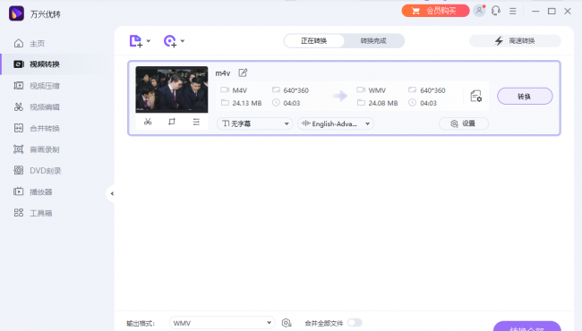Click the user account avatar icon
This screenshot has width=582, height=331.
479,11
